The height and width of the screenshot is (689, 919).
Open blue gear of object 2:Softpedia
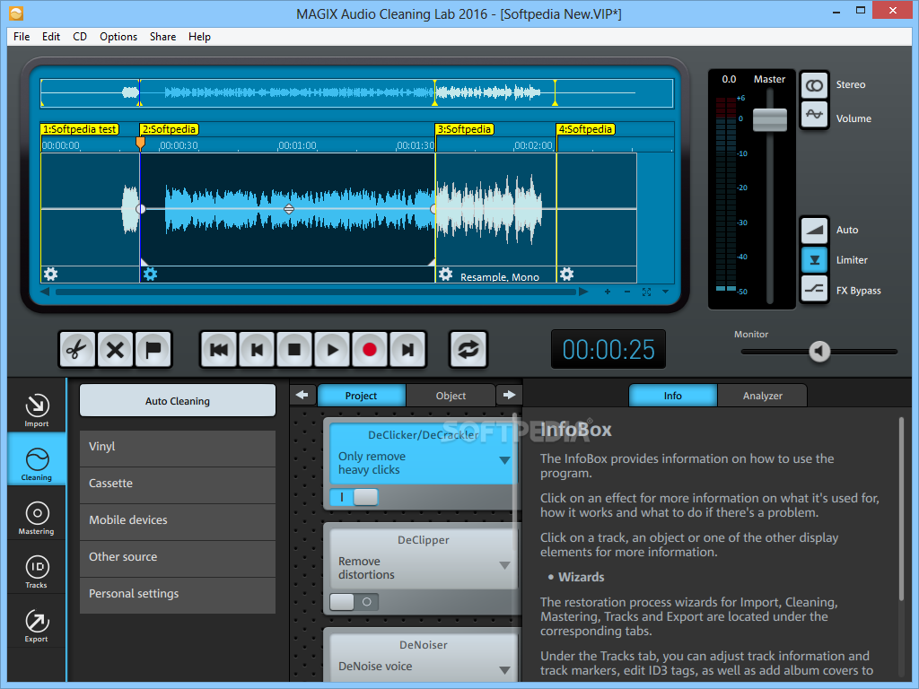click(x=151, y=275)
